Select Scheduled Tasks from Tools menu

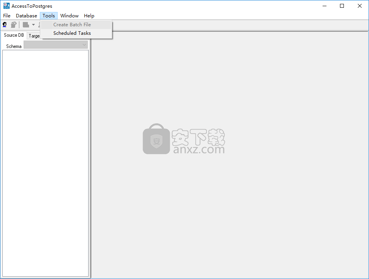click(76, 33)
